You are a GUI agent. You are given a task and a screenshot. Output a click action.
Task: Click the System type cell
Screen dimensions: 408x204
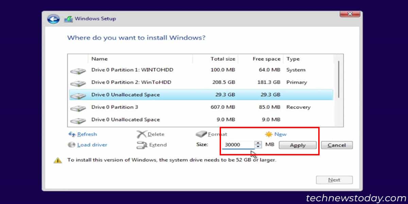[296, 70]
